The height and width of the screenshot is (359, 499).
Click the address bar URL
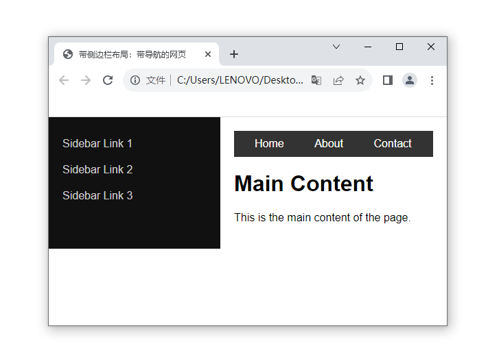[240, 80]
